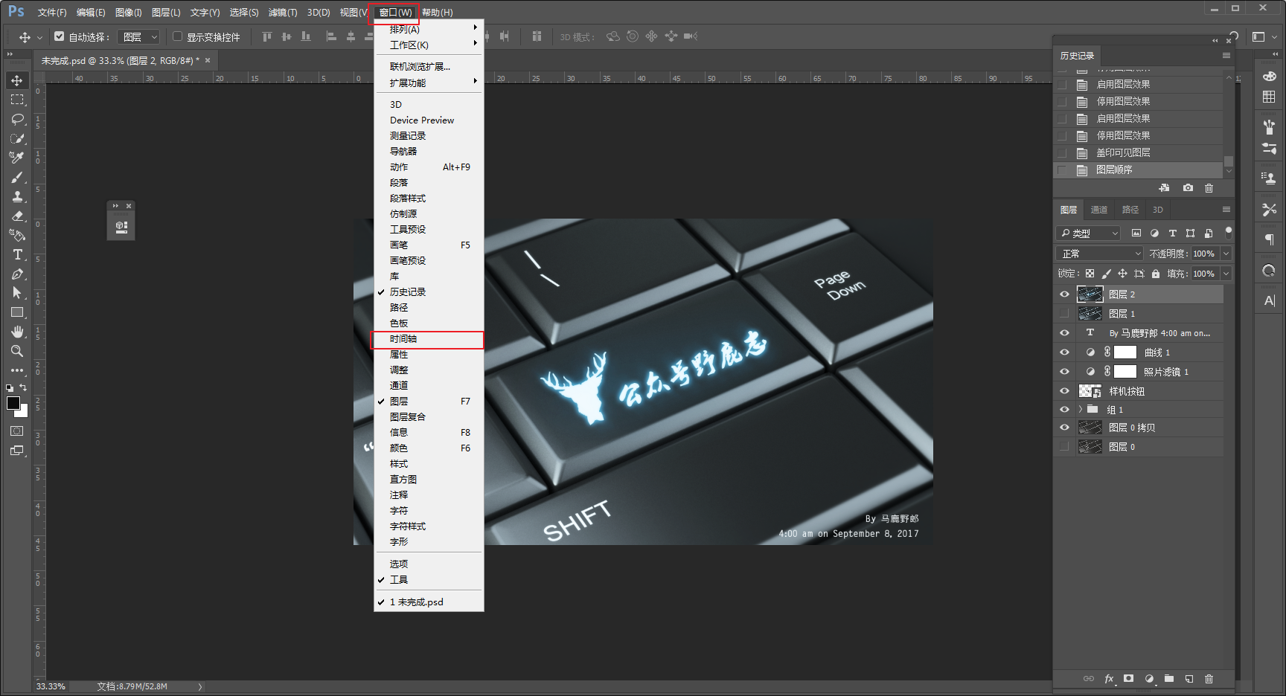Viewport: 1286px width, 696px height.
Task: Toggle the Auto-Select (自动选择) checkbox
Action: point(60,36)
